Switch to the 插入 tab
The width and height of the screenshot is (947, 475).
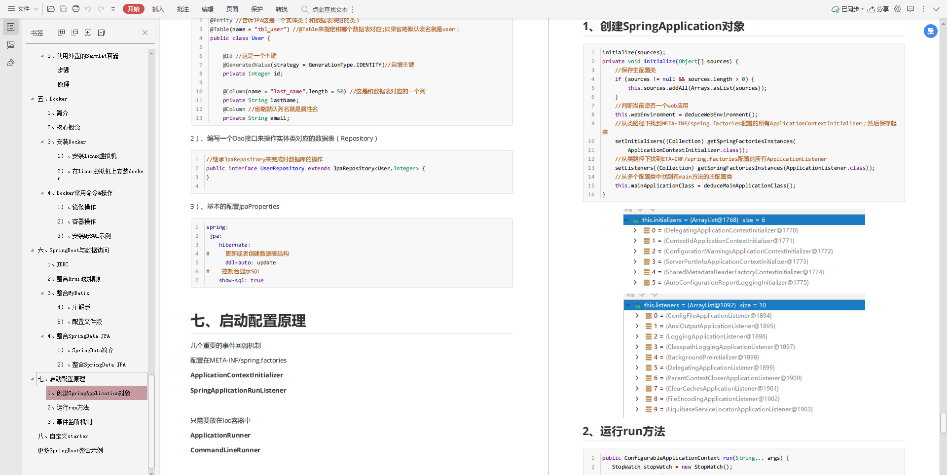click(158, 9)
